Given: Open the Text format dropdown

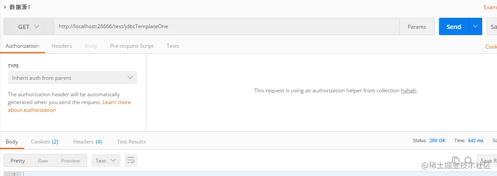Looking at the screenshot, I should click(x=106, y=160).
